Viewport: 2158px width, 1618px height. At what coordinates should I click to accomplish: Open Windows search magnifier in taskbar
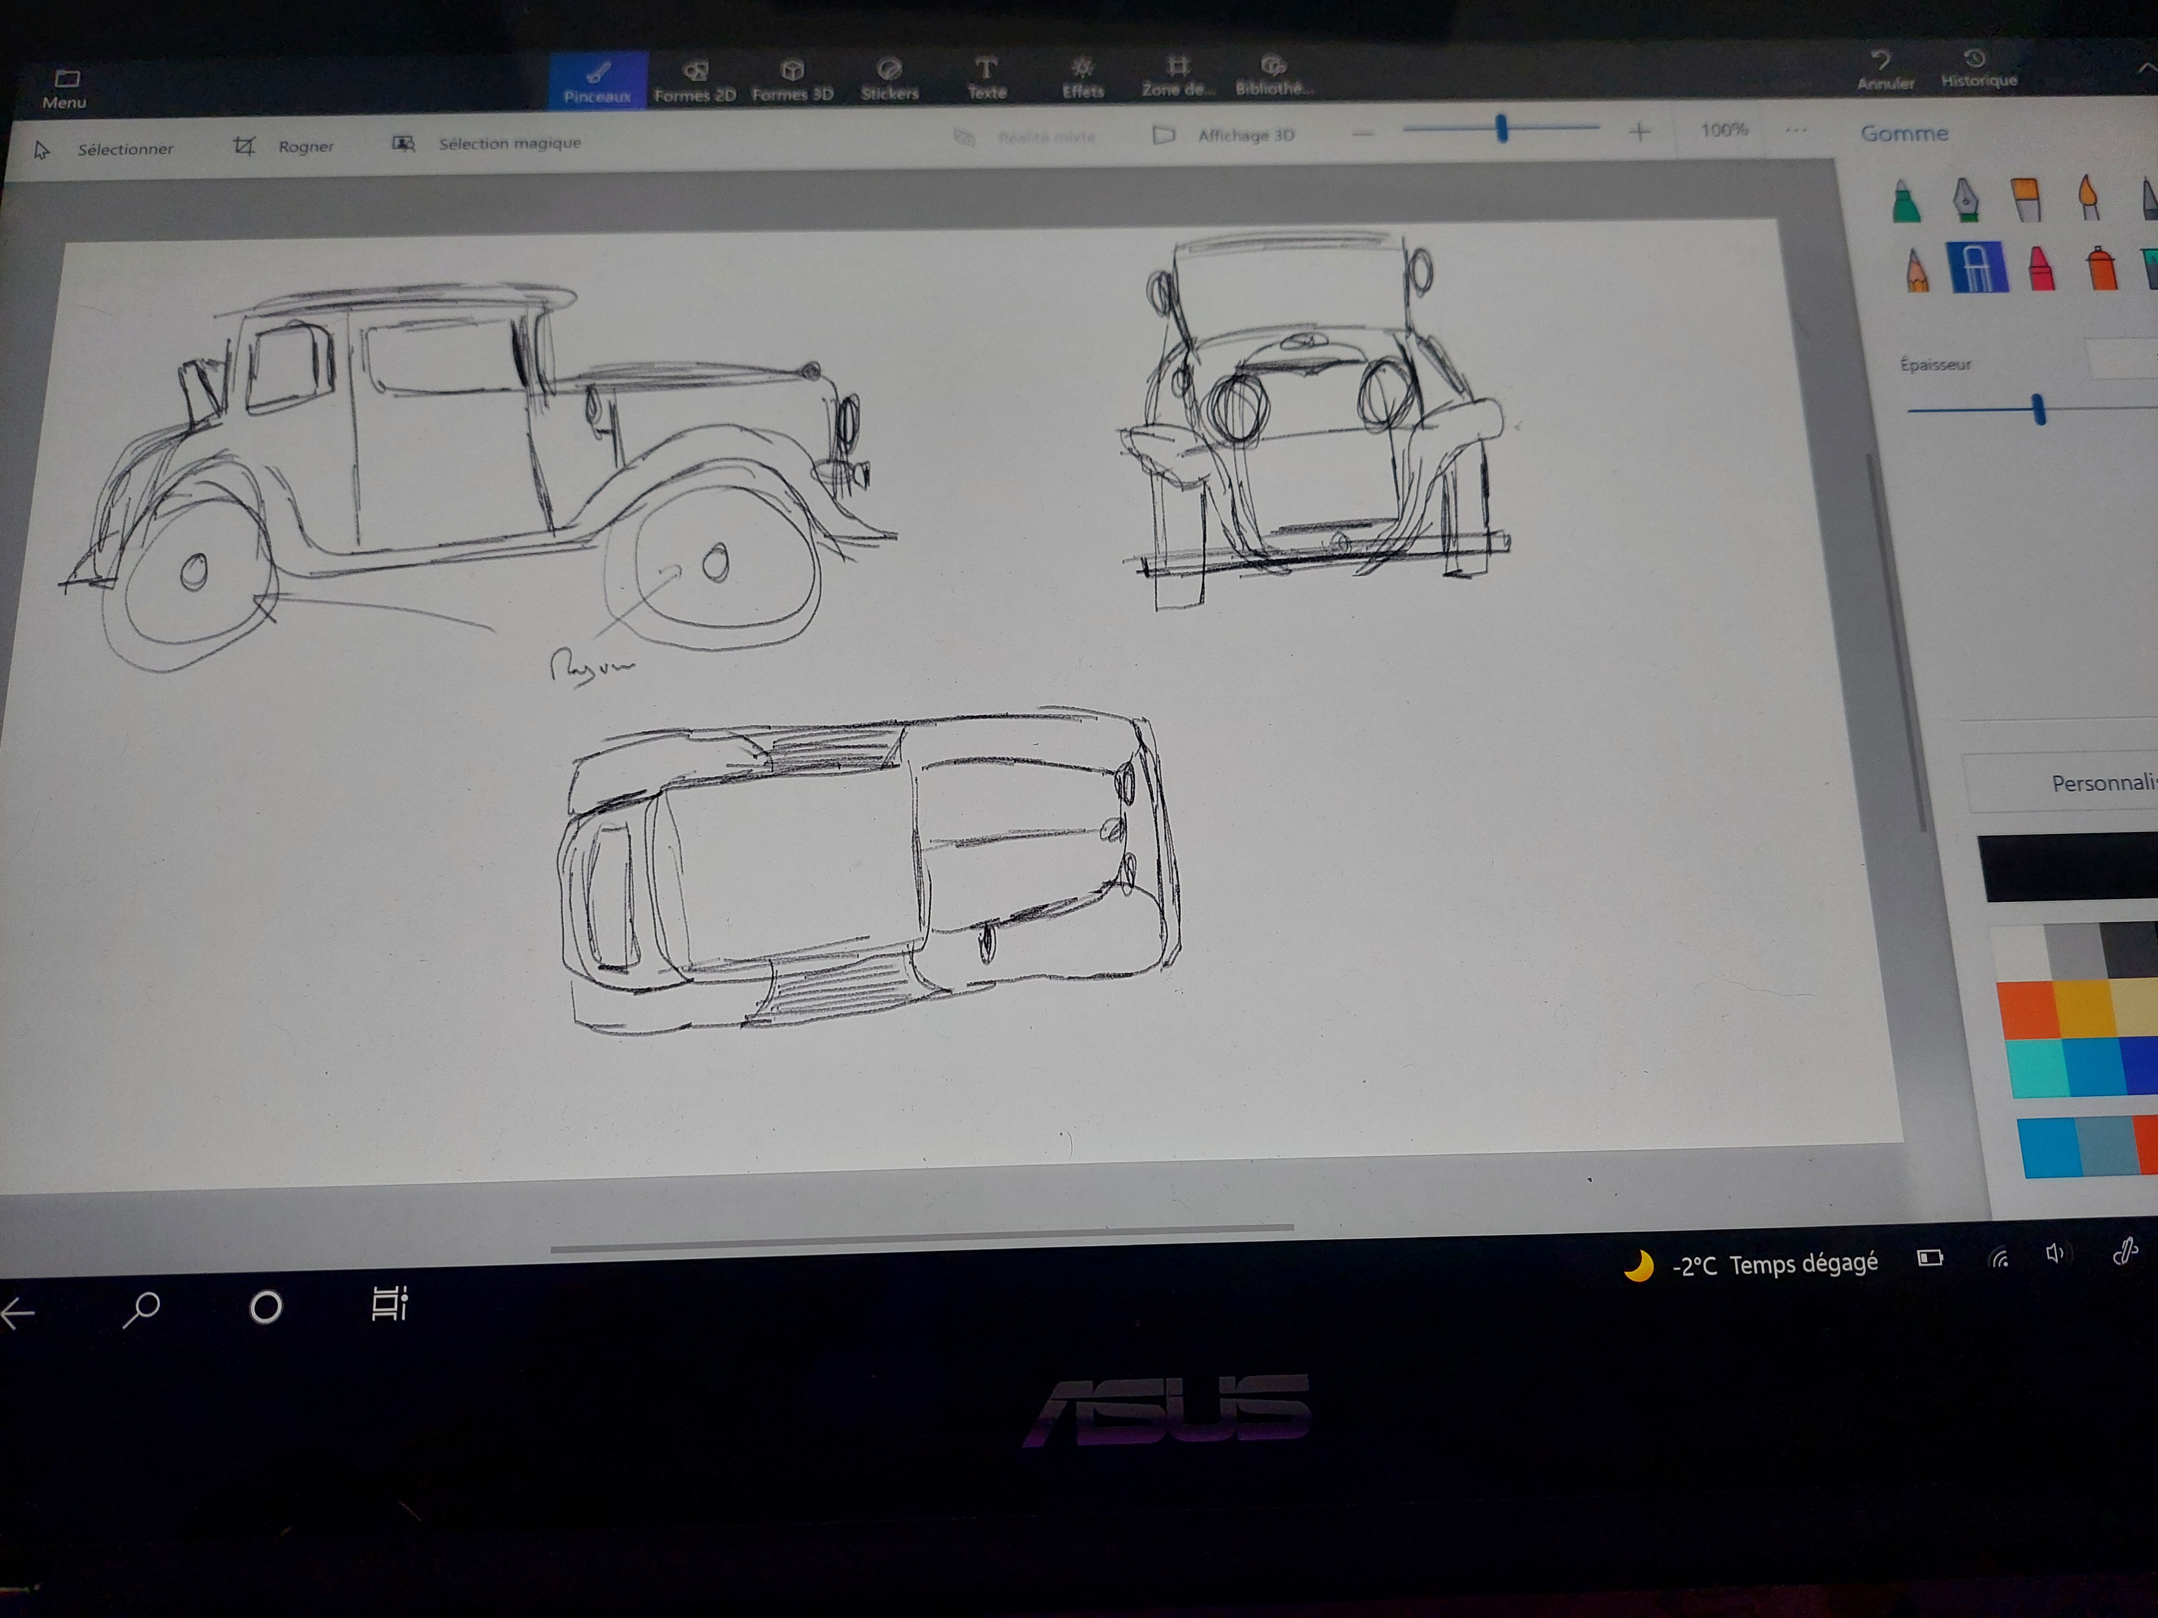pyautogui.click(x=142, y=1309)
